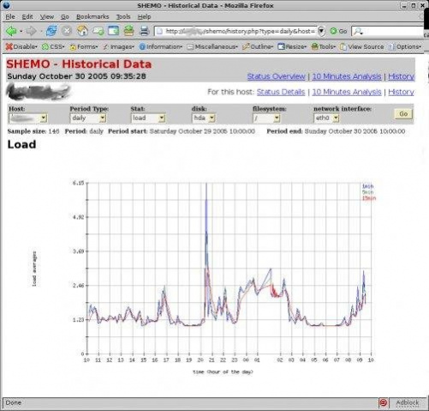Click the Done status bar text
The image size is (429, 411).
pyautogui.click(x=13, y=402)
